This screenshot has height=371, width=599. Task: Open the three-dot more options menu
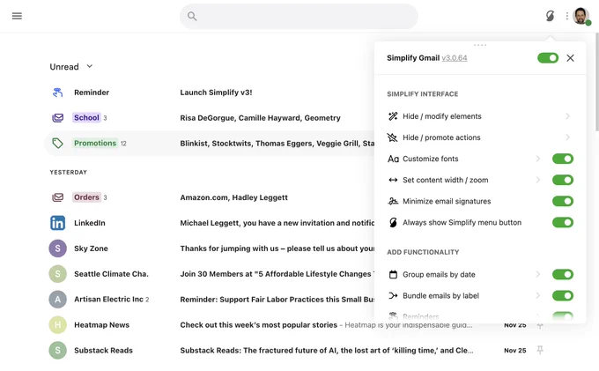point(567,16)
